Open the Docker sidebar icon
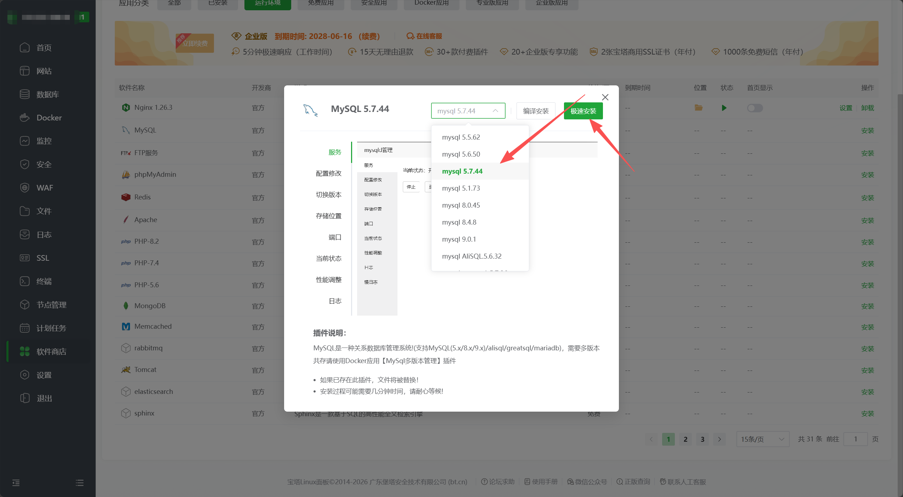The height and width of the screenshot is (497, 903). coord(24,118)
